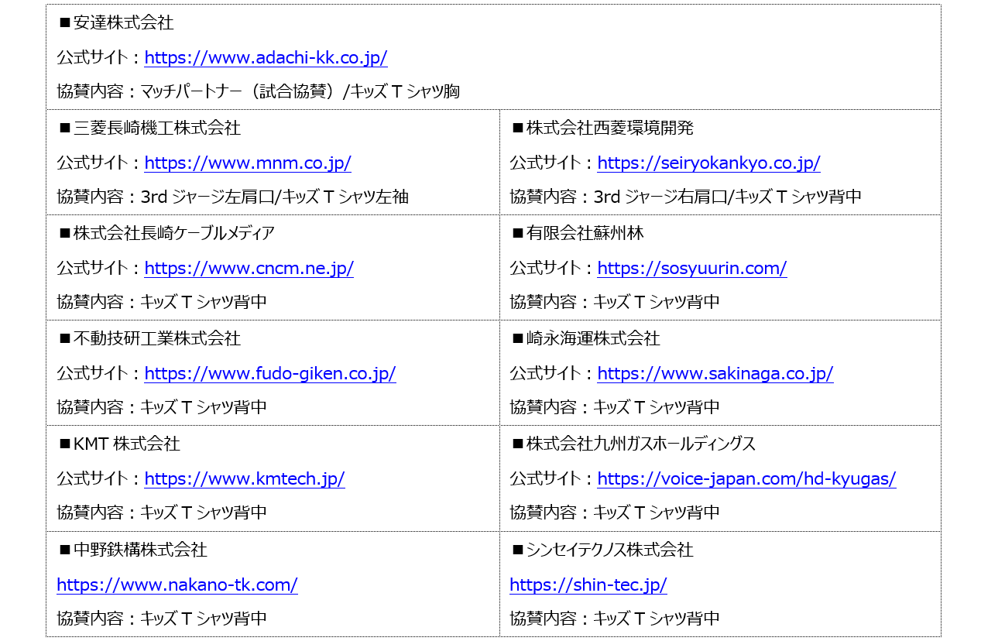Visit the shin-tec.jp link
Screen dimensions: 981x641
(x=588, y=584)
